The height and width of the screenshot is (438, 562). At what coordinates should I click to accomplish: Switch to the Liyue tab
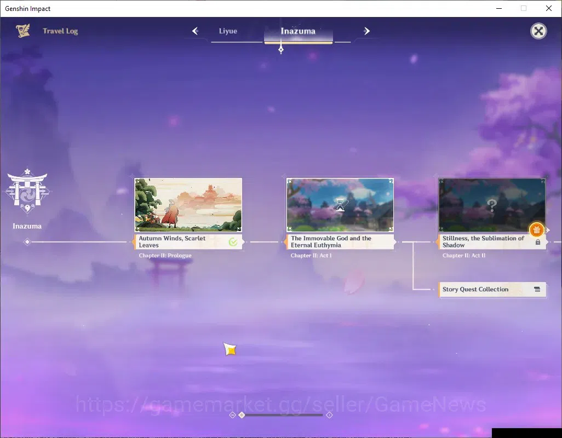coord(228,31)
